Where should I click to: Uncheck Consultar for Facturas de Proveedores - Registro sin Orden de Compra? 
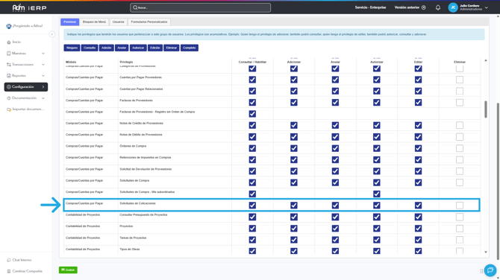tap(252, 114)
